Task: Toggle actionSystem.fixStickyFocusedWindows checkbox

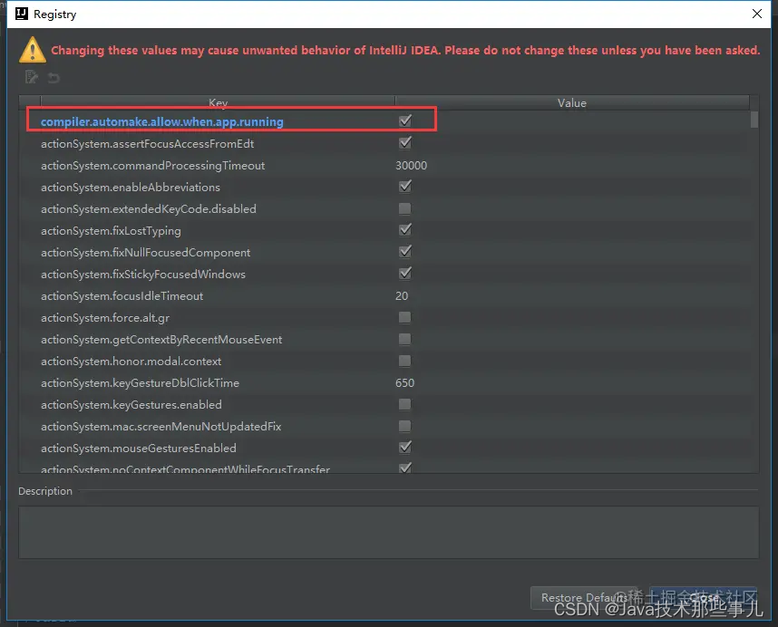Action: pos(405,273)
